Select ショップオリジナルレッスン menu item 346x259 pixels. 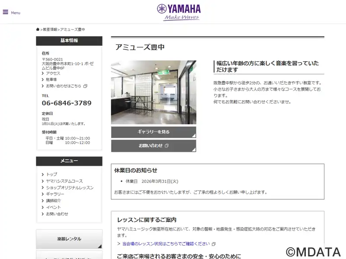70,188
